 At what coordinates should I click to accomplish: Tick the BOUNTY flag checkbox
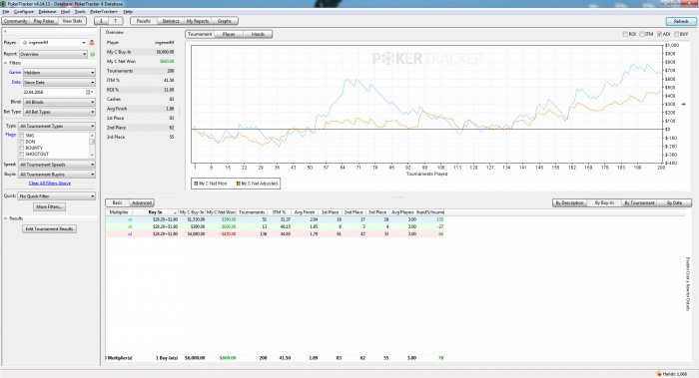[x=21, y=148]
